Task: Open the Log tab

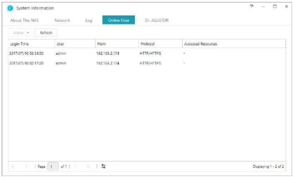Action: pyautogui.click(x=89, y=20)
